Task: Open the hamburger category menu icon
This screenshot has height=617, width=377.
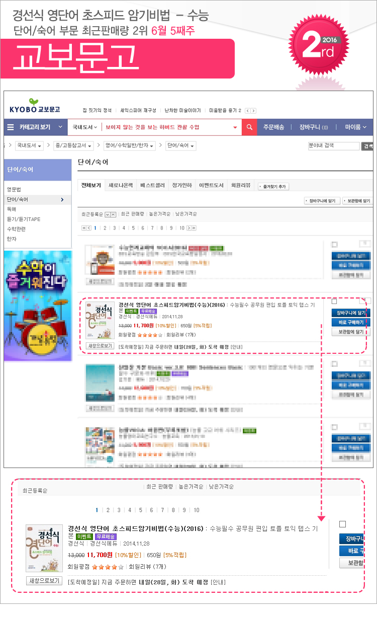Action: point(11,127)
